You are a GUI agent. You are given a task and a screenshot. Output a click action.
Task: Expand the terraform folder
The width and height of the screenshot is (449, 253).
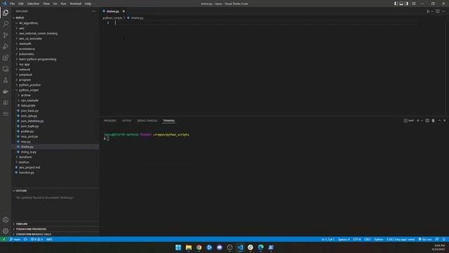25,157
